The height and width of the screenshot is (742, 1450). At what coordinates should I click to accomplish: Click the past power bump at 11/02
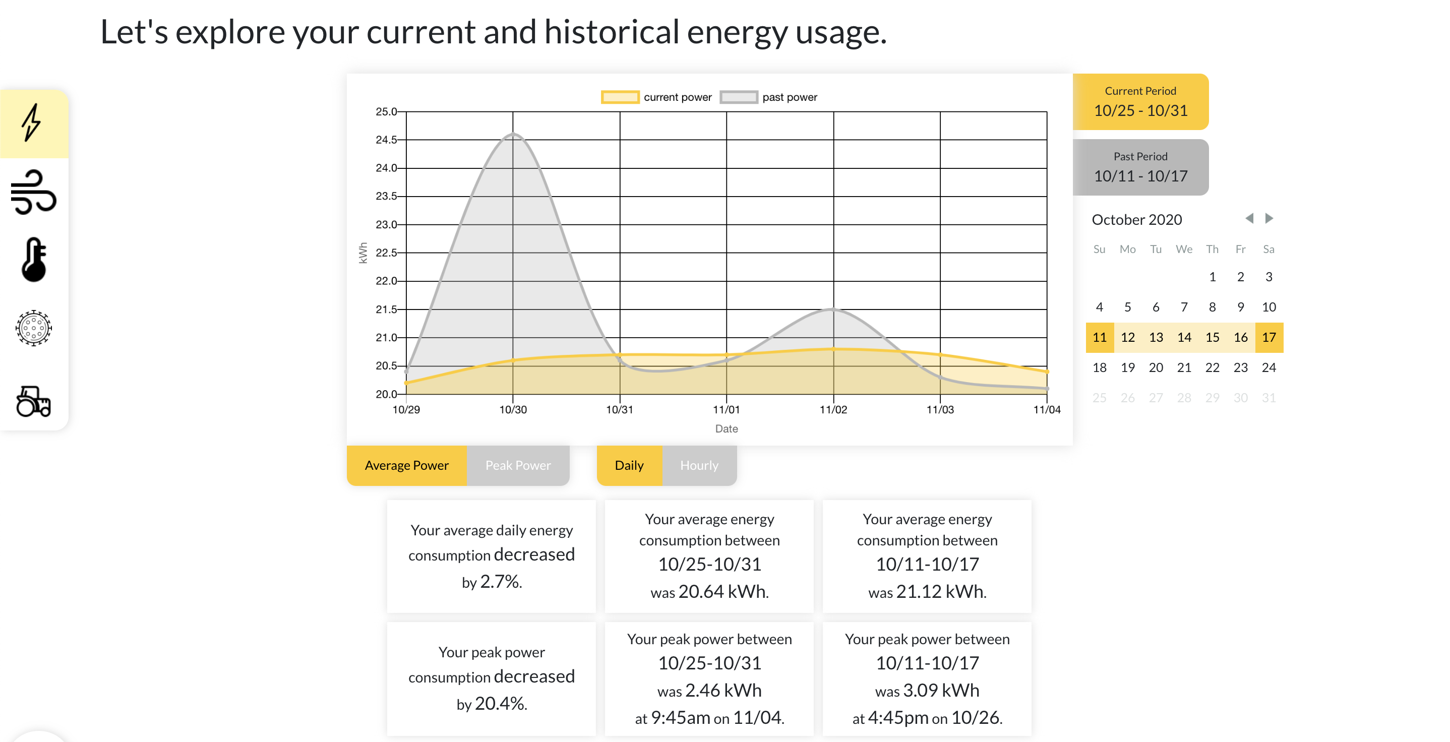coord(833,309)
